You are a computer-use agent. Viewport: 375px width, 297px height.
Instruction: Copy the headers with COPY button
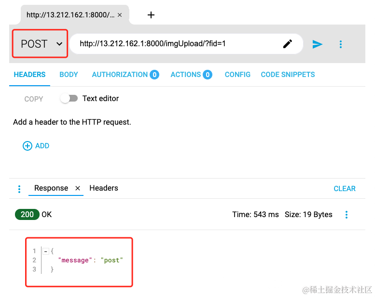[34, 99]
